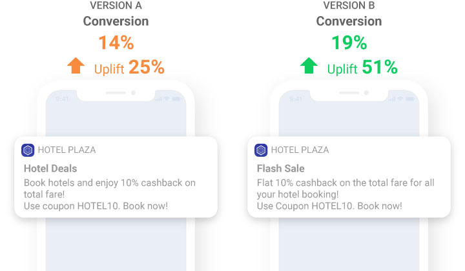Click the right phone's battery status icon
The height and width of the screenshot is (271, 465).
[x=409, y=99]
